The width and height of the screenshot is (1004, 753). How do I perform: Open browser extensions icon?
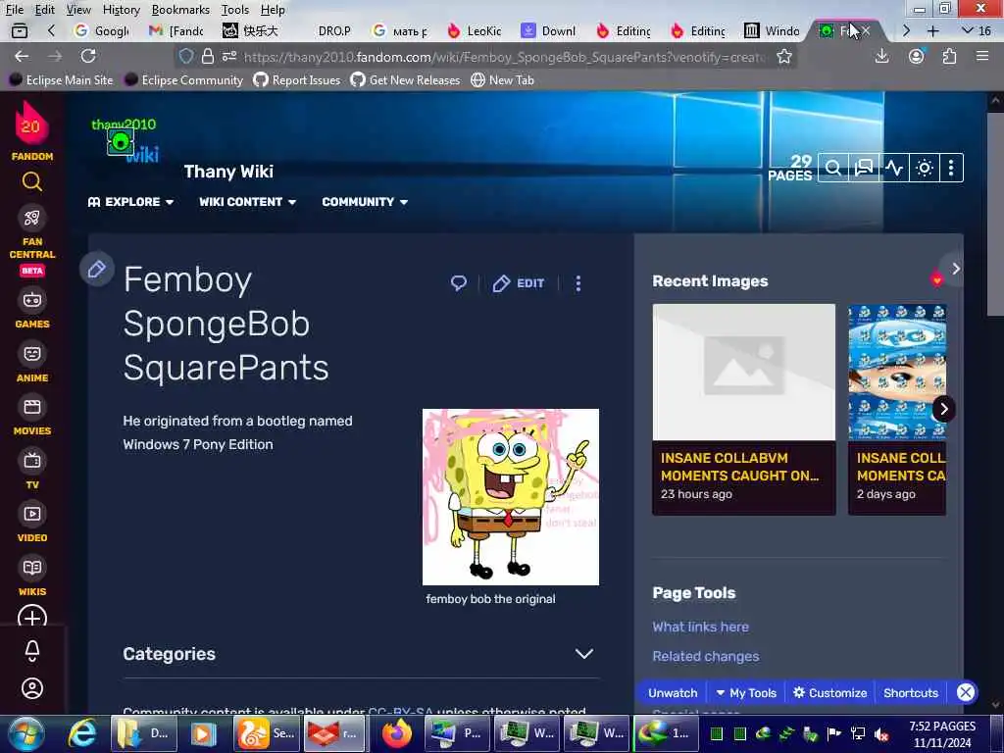(949, 56)
